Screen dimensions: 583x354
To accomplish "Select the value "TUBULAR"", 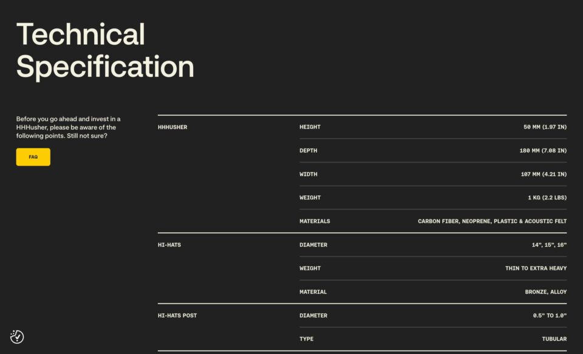I will [x=554, y=339].
